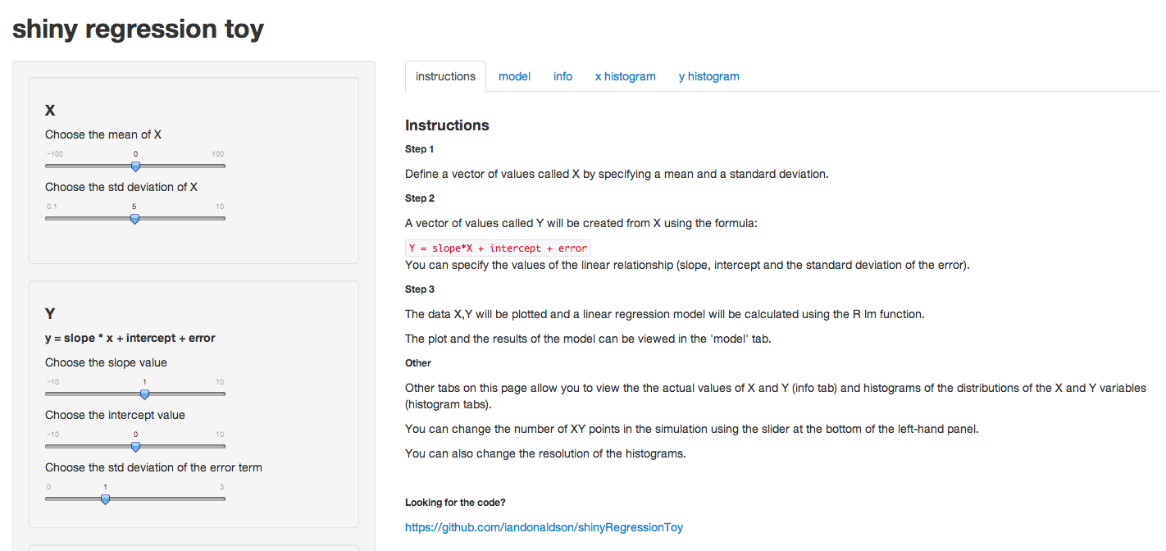Click the 'shiny regression toy' page title
1166x551 pixels.
[x=138, y=29]
